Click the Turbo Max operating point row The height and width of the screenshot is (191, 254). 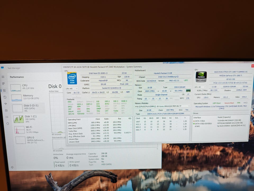click(99, 131)
